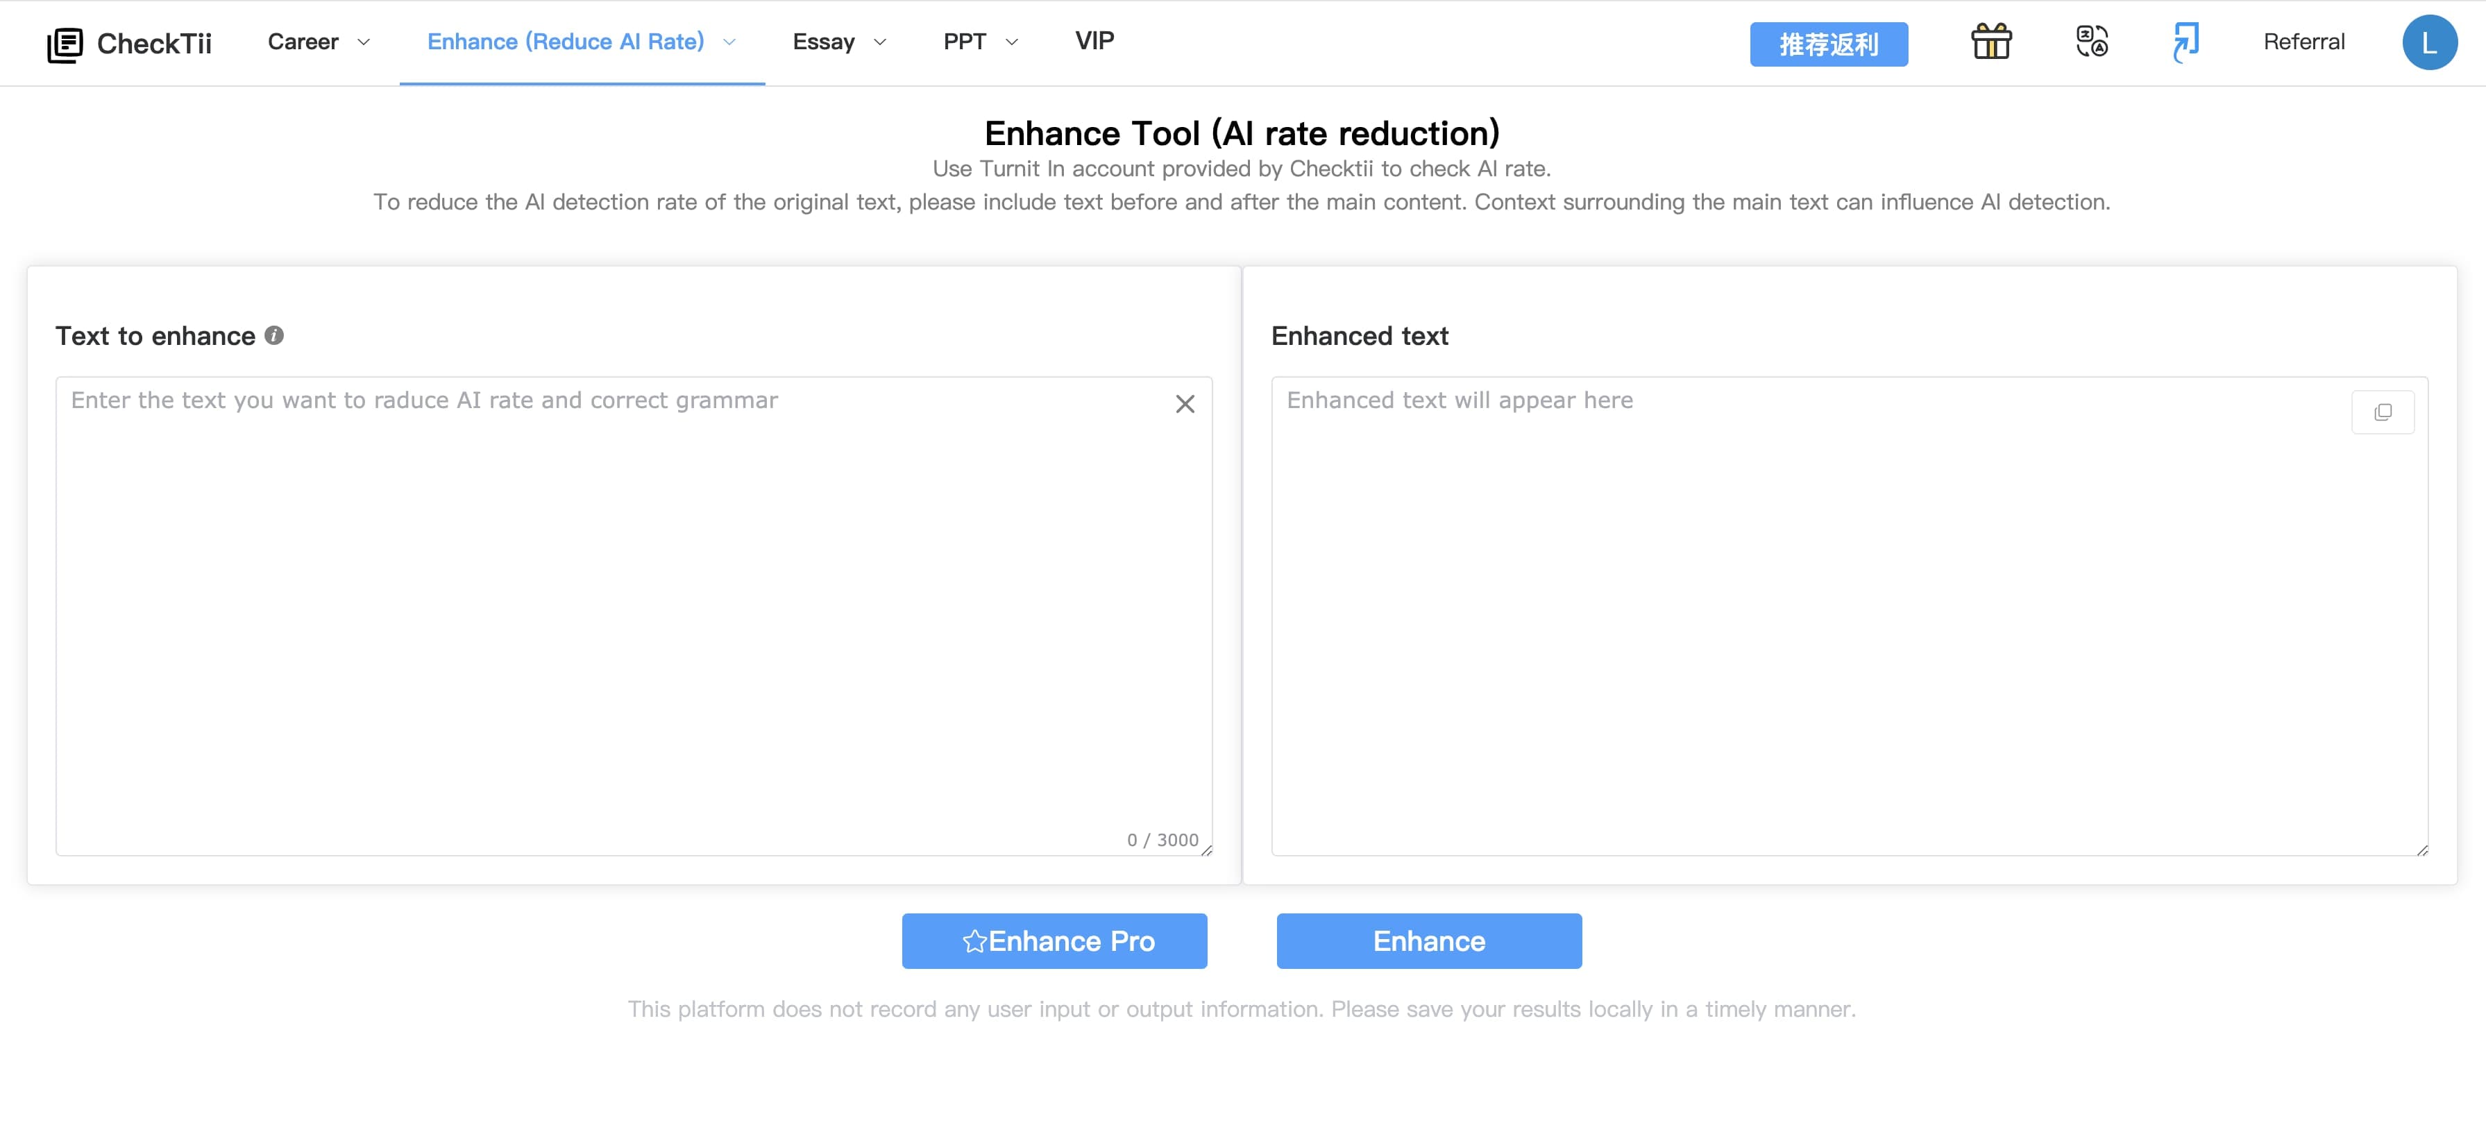The height and width of the screenshot is (1123, 2486).
Task: Open the user avatar L
Action: click(2429, 42)
